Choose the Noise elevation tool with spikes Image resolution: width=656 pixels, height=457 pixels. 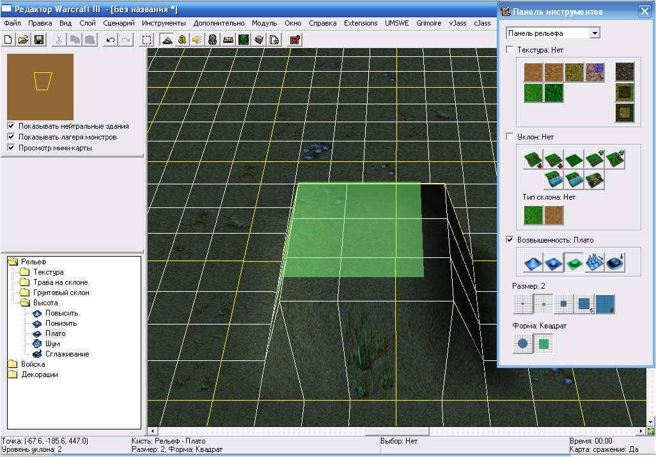pos(595,262)
